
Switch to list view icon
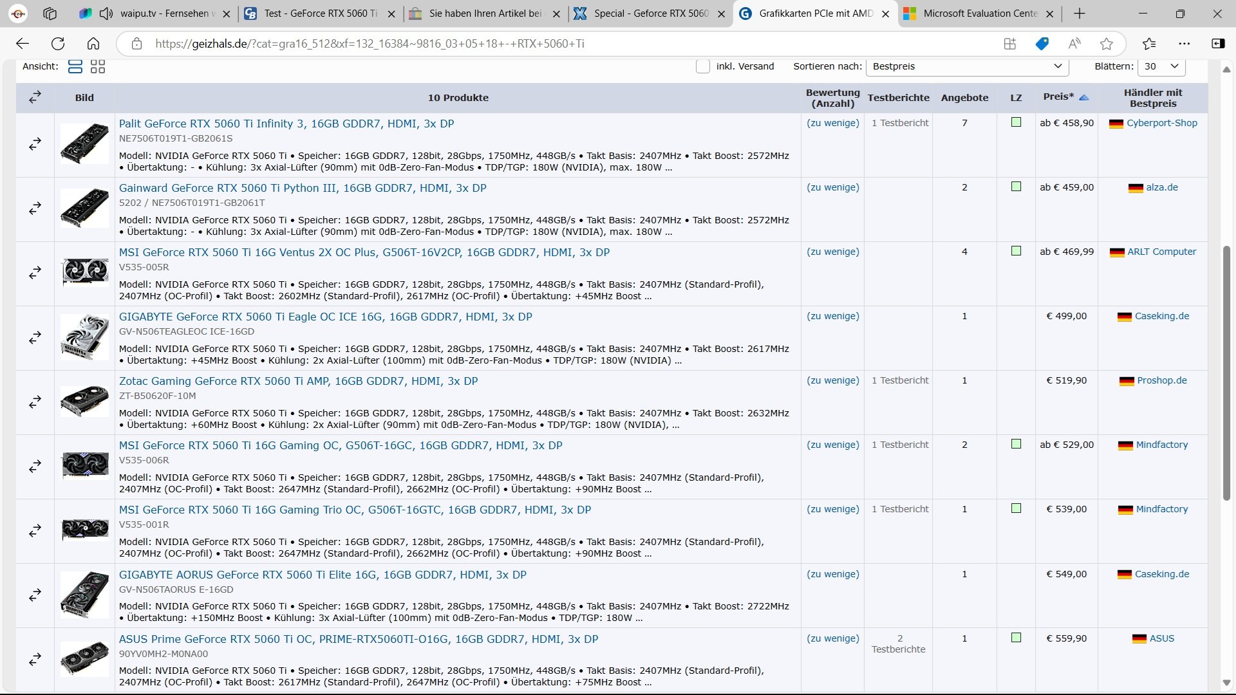coord(75,66)
